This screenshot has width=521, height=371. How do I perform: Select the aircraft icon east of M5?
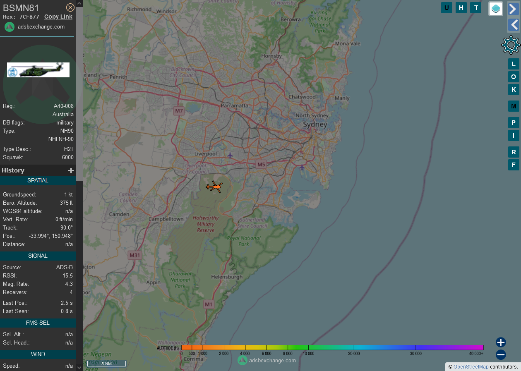pos(302,167)
